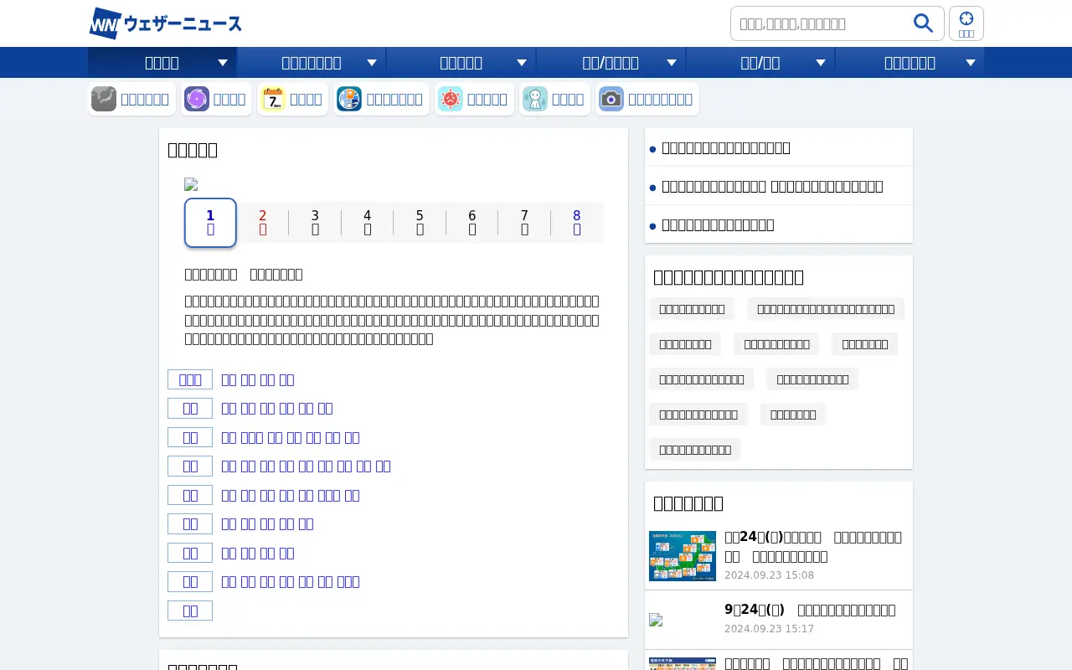Image resolution: width=1072 pixels, height=670 pixels.
Task: Select the day 3 forecast tab
Action: tap(315, 223)
